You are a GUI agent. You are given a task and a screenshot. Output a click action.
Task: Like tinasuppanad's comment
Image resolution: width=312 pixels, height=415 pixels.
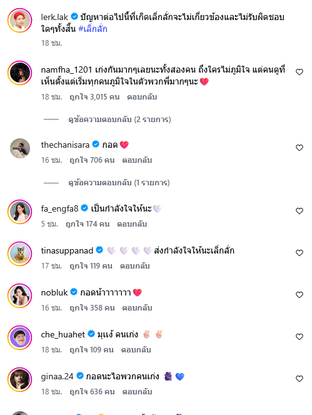pos(299,253)
